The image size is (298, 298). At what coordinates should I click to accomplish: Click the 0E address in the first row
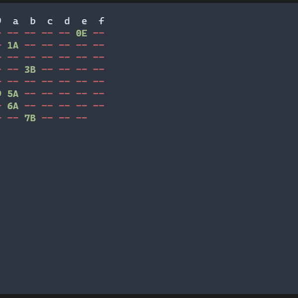click(81, 33)
